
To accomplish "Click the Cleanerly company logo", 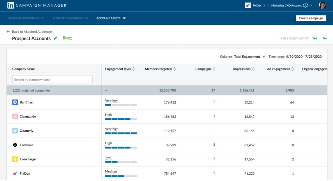I will 15,131.
